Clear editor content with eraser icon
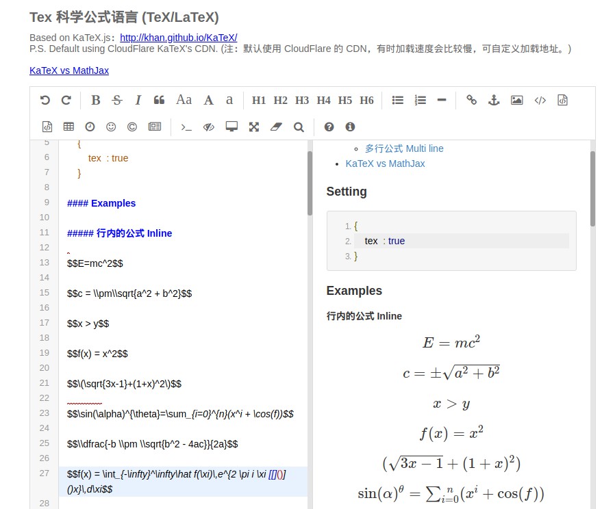Screen dimensions: 615x509 (276, 127)
